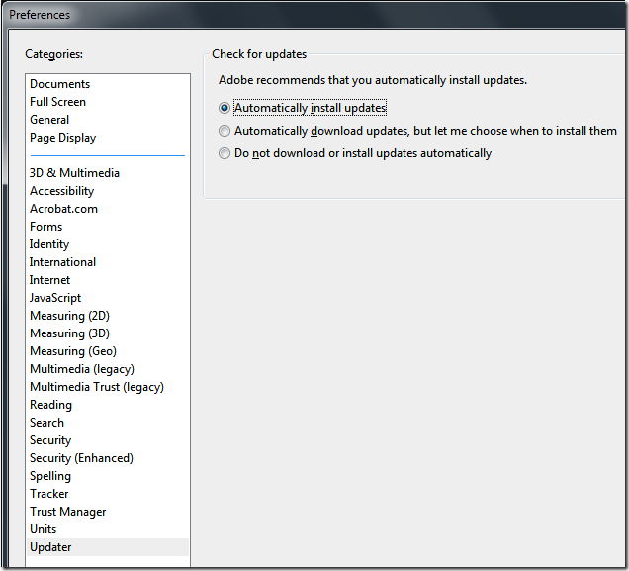Open JavaScript preferences category

coord(55,298)
